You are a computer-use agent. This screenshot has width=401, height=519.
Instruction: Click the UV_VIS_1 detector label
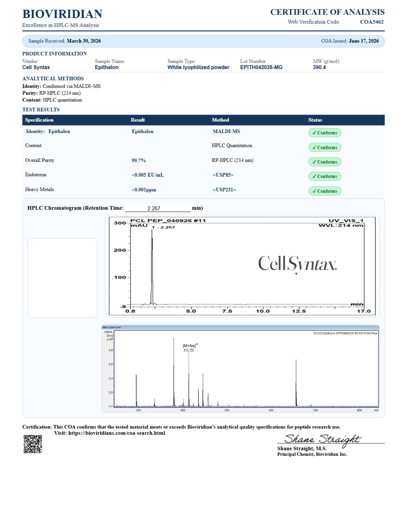[x=346, y=221]
